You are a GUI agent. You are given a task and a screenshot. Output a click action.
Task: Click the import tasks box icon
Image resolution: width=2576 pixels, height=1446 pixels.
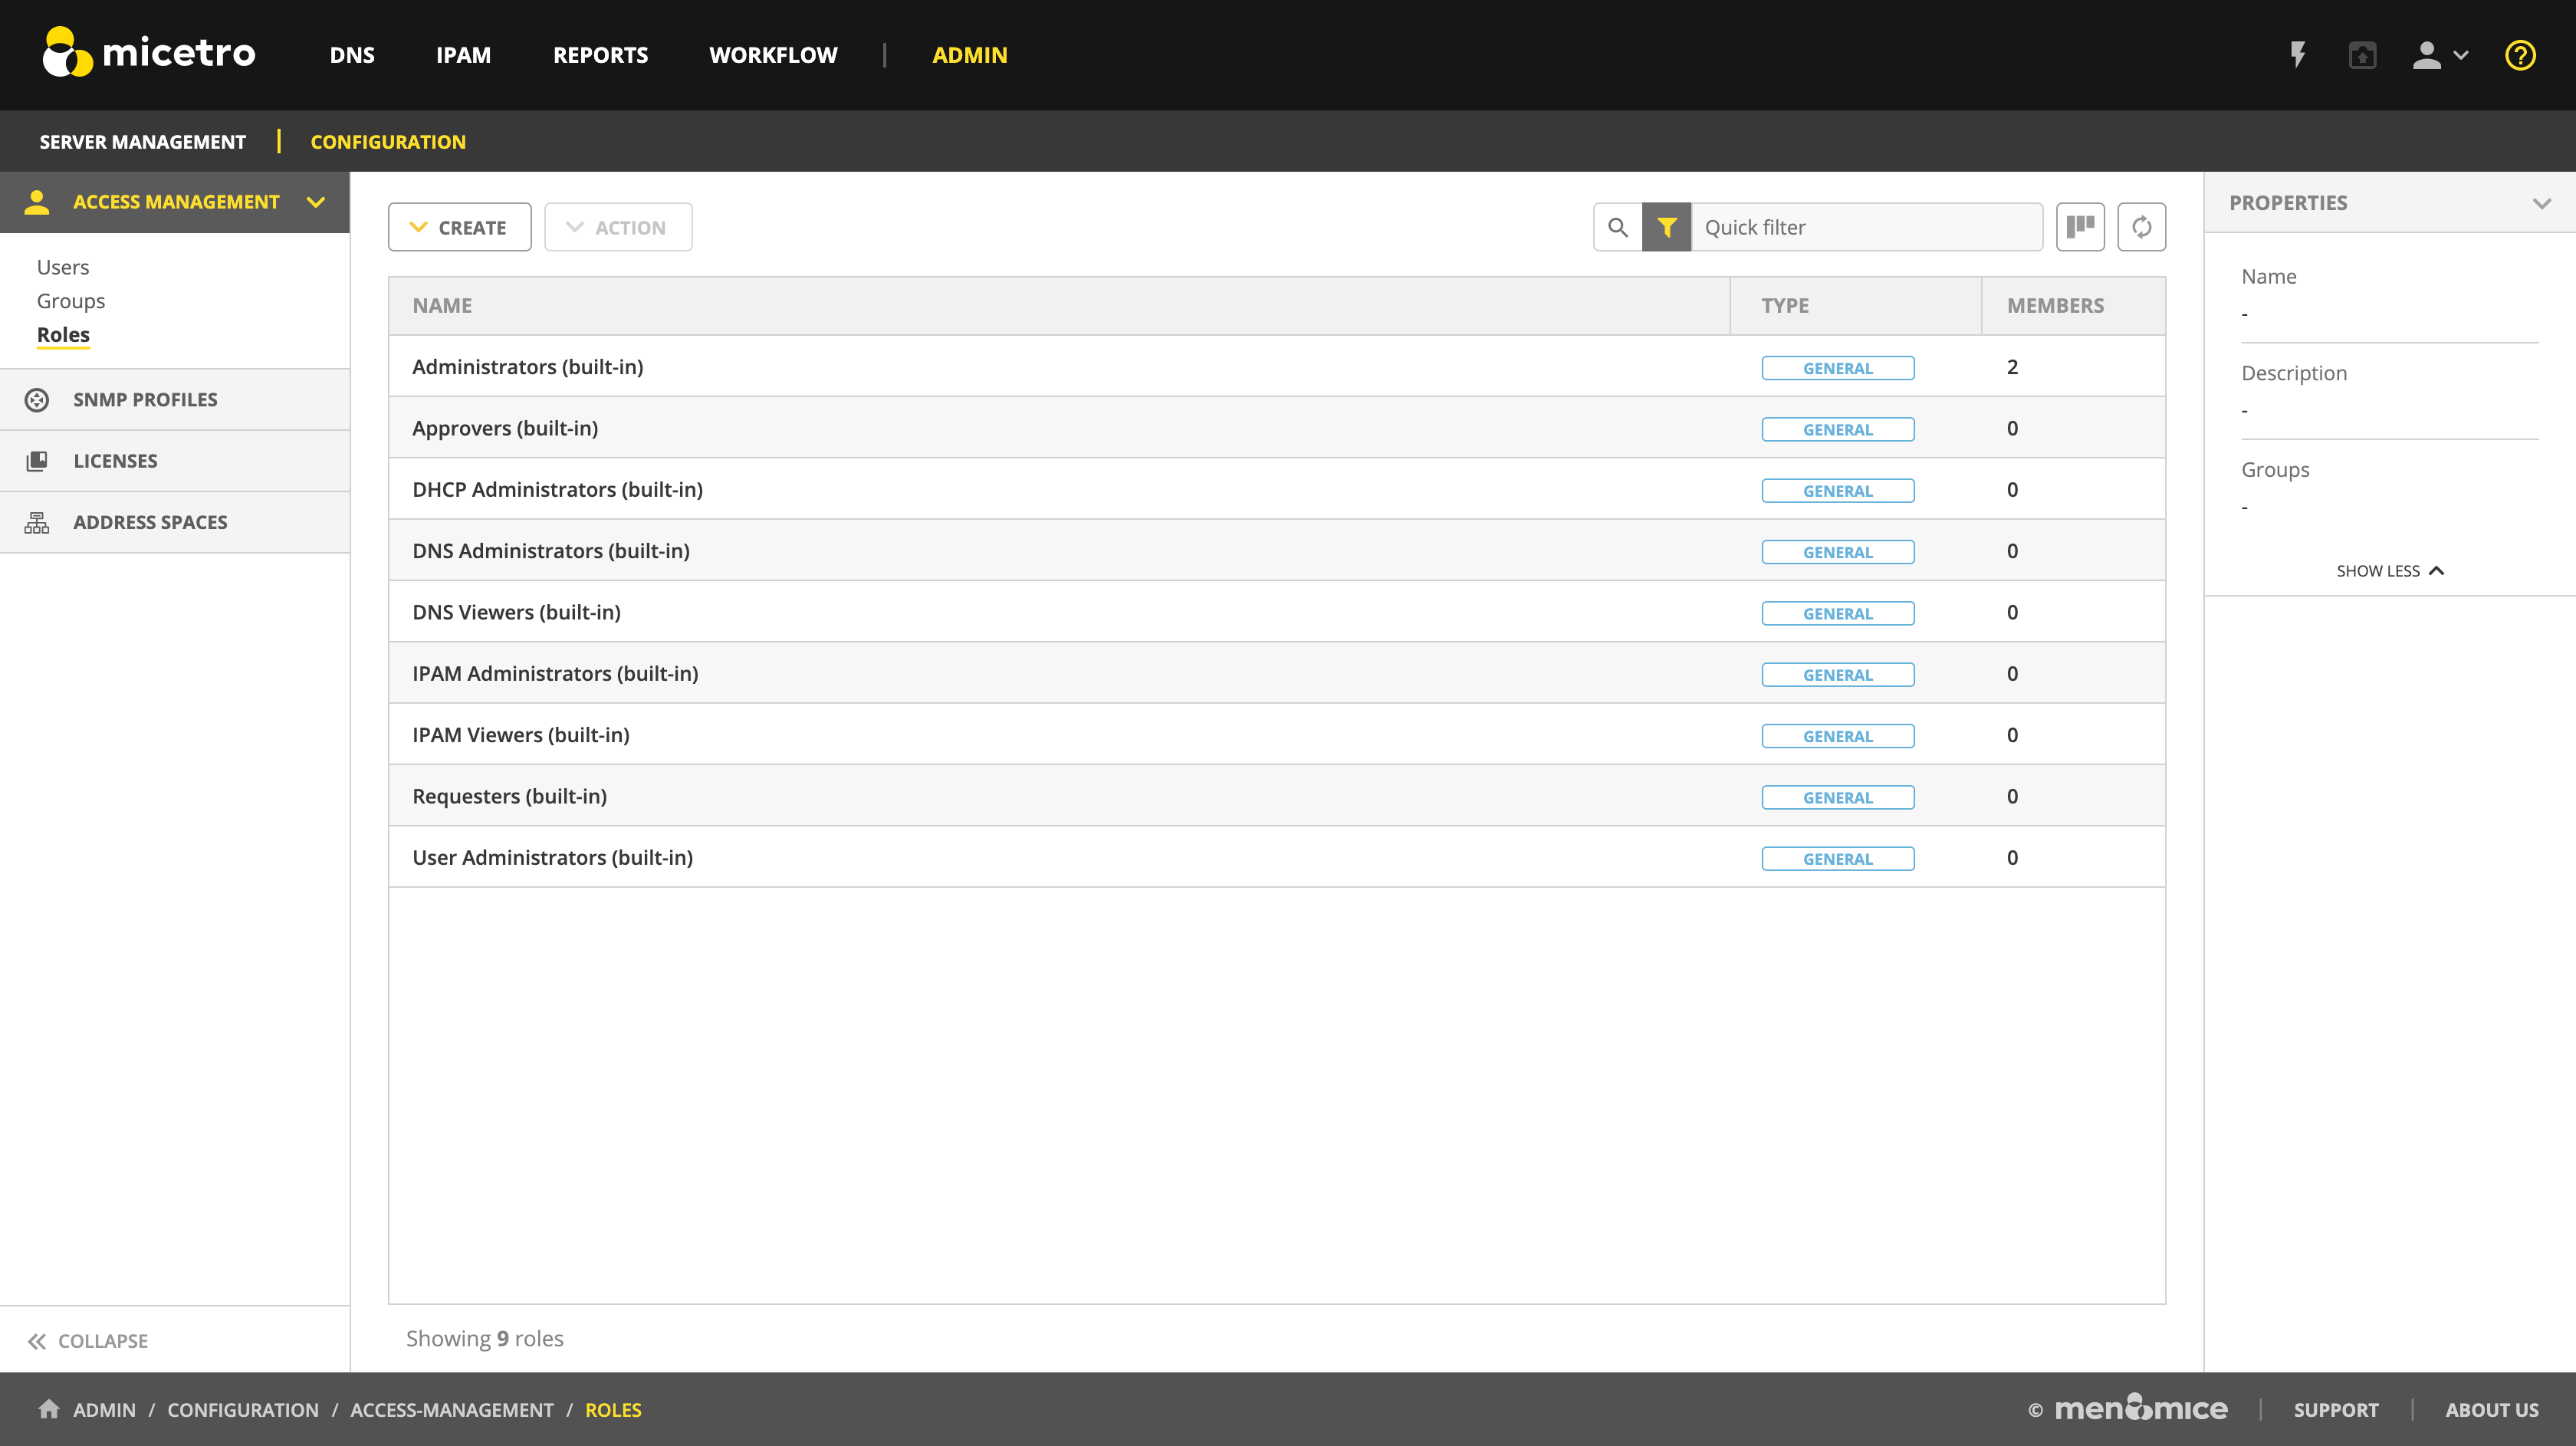[x=2362, y=55]
